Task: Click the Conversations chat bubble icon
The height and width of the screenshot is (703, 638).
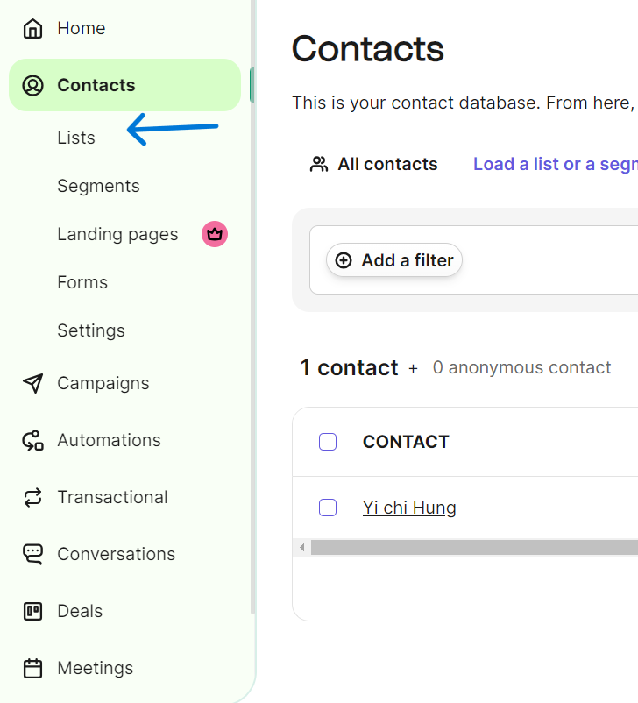Action: pos(33,554)
